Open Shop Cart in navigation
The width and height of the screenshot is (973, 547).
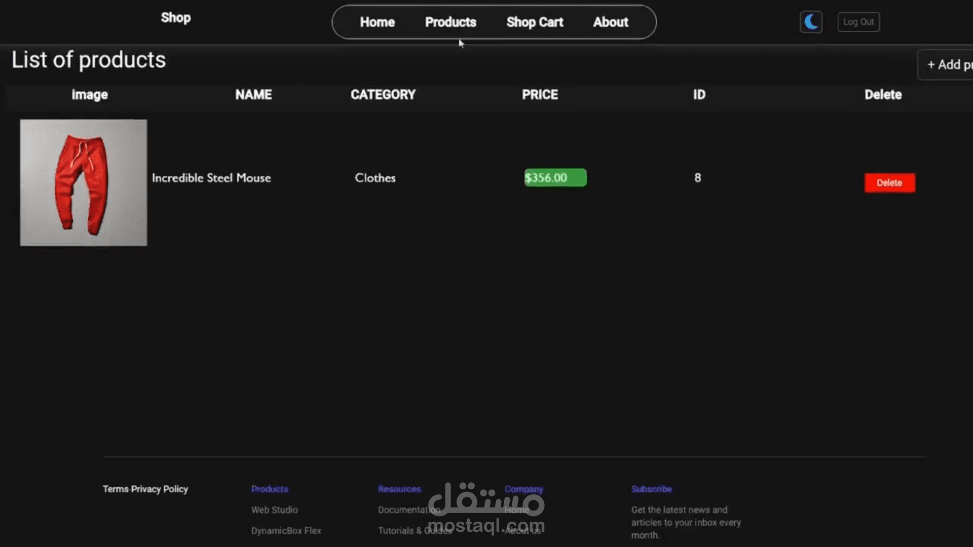pos(535,22)
